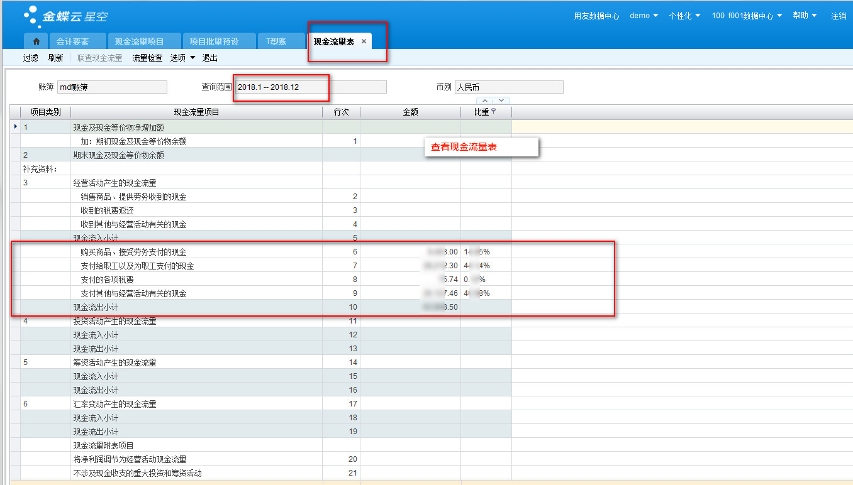Open the demo user dropdown

coord(644,16)
